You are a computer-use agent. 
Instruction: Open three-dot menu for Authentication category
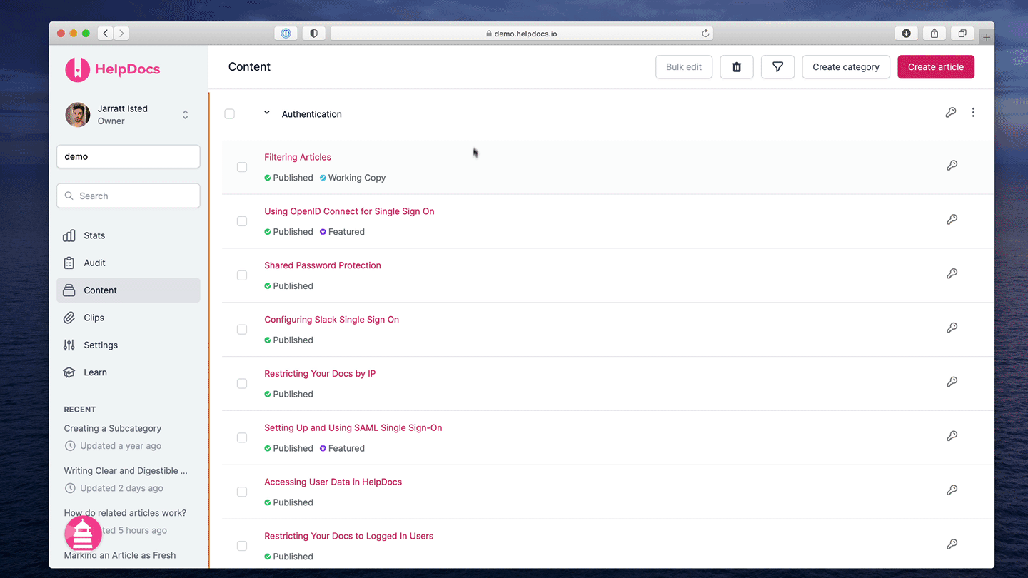click(973, 113)
